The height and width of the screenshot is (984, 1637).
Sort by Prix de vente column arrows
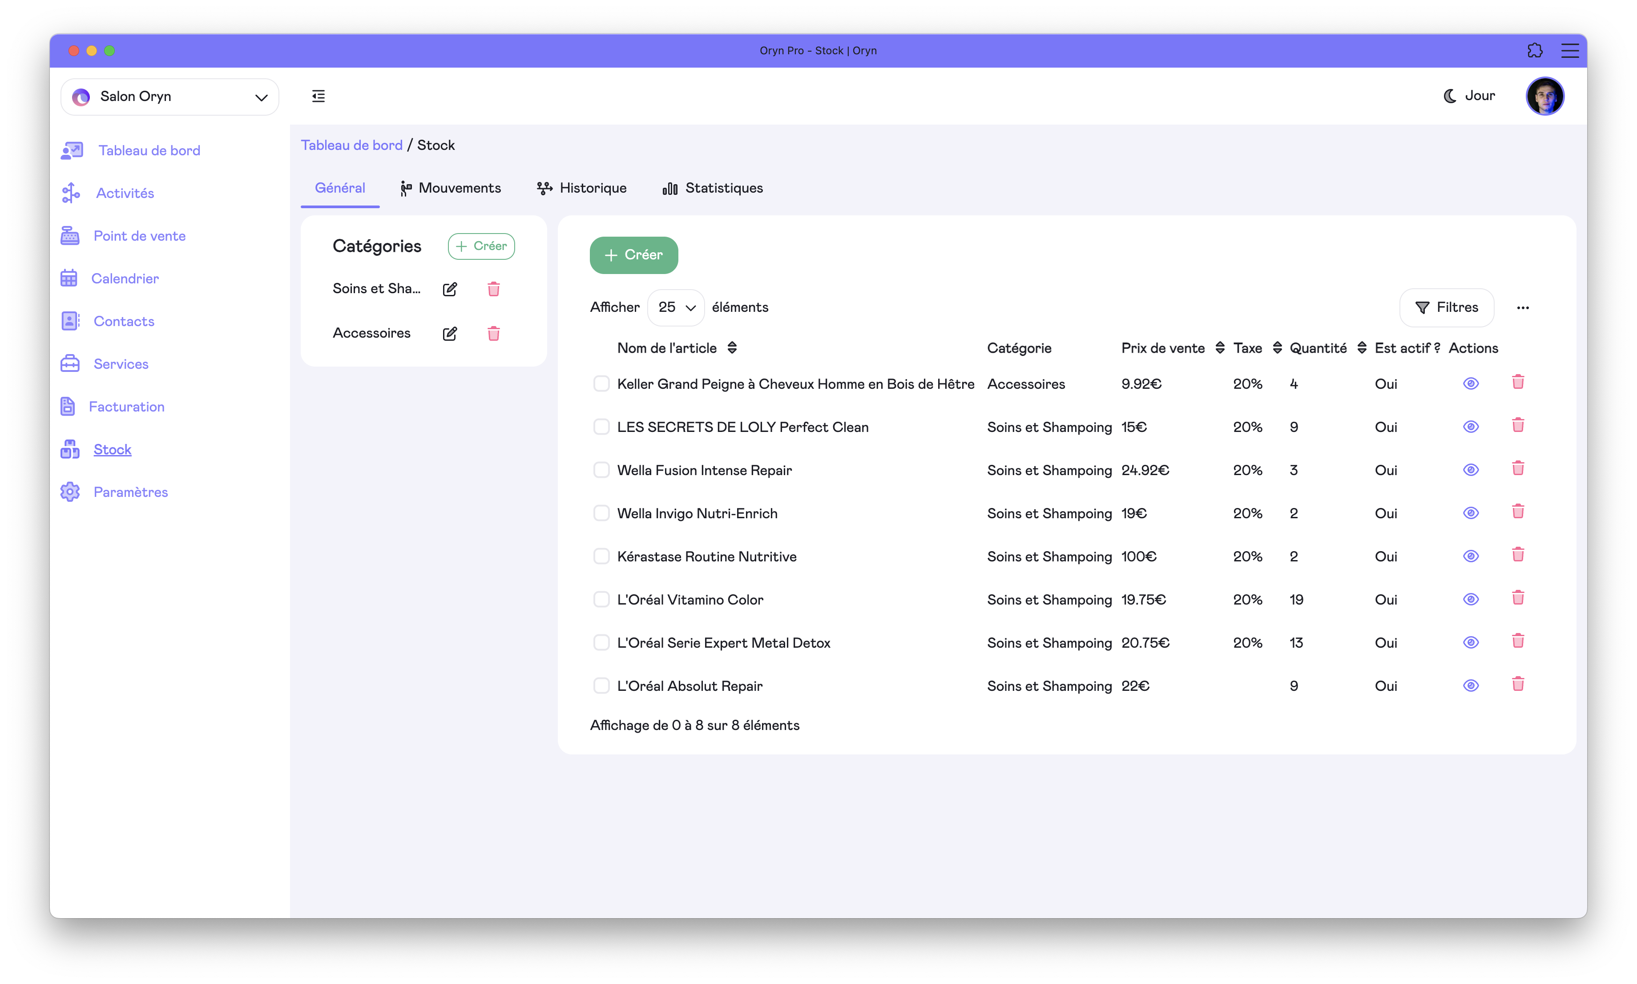click(1219, 348)
